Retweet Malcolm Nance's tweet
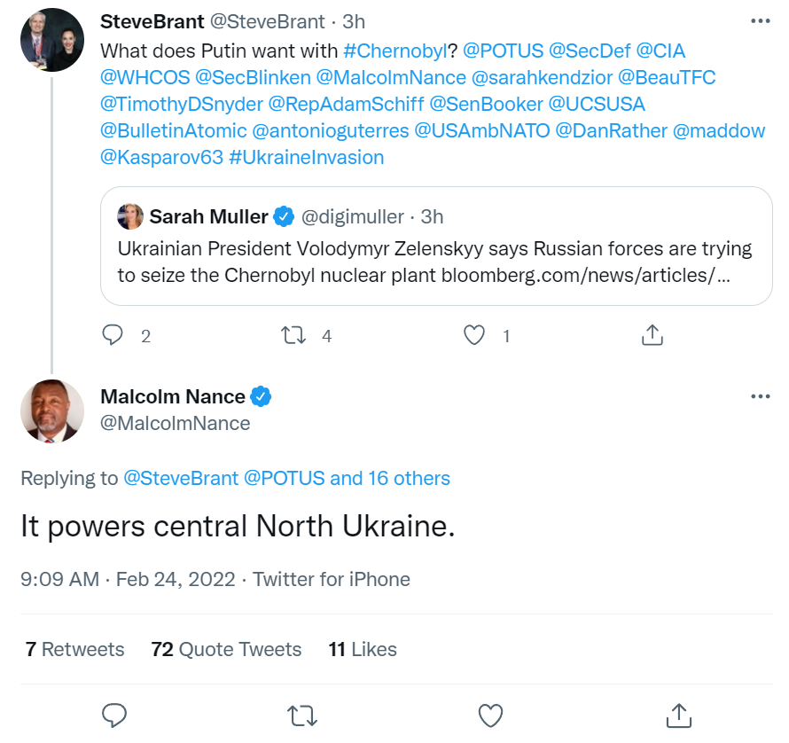The width and height of the screenshot is (789, 743). [x=303, y=715]
